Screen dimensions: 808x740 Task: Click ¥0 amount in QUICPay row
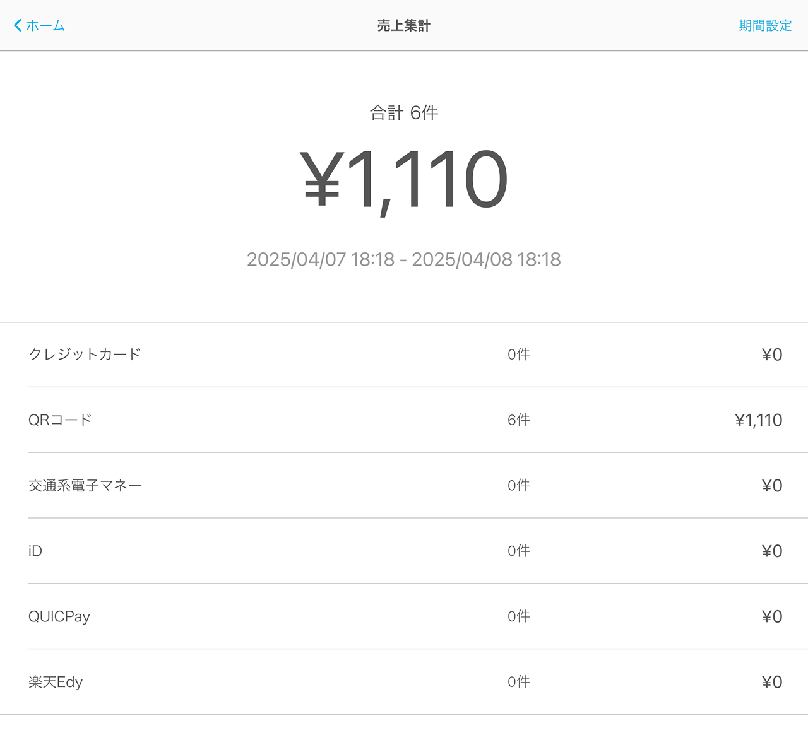[x=772, y=617]
